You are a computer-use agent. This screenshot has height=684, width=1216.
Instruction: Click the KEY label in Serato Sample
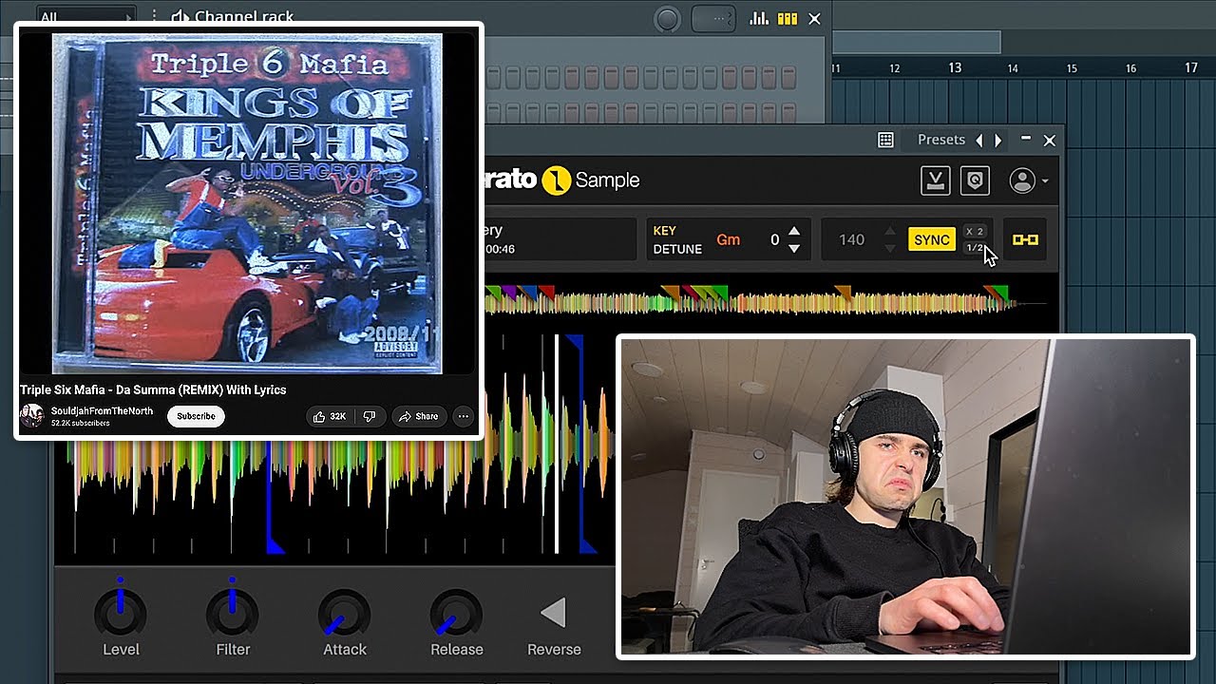click(x=665, y=231)
